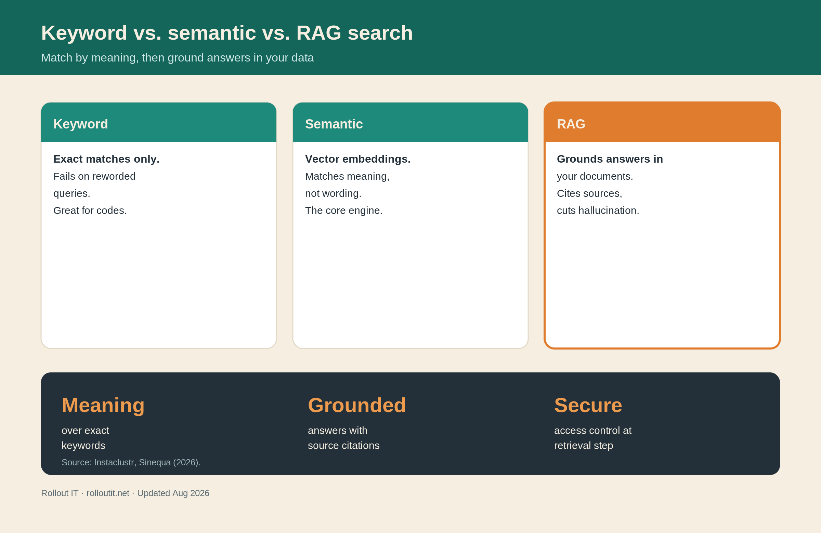Click 'queries.' line in the Keyword card
Screen dimensions: 821x533
[71, 193]
